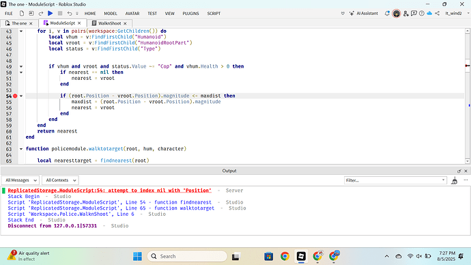Viewport: 471px width, 265px height.
Task: Click the blue cloud save icon
Action: [429, 14]
